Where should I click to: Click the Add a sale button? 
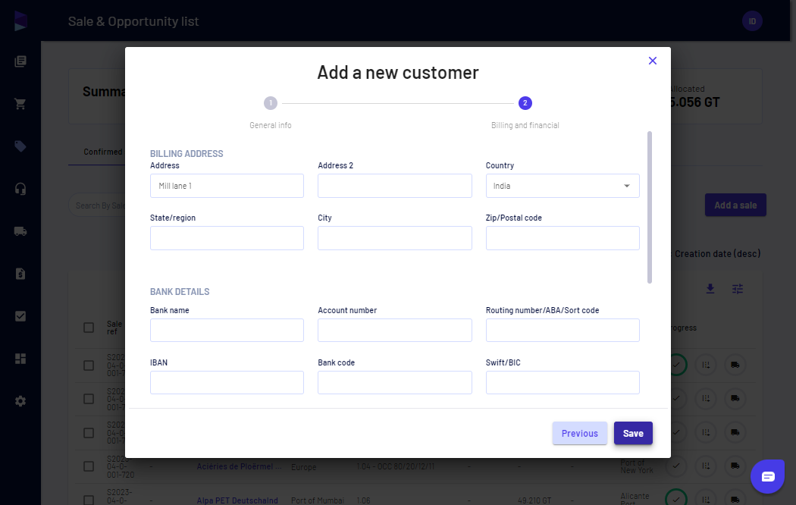coord(735,205)
